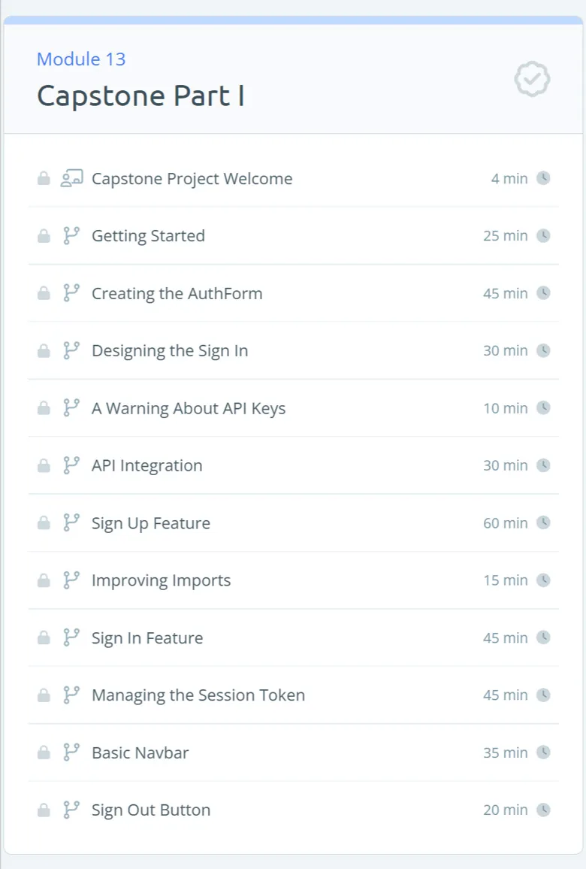Click the blue progress bar atop module card

[x=293, y=20]
